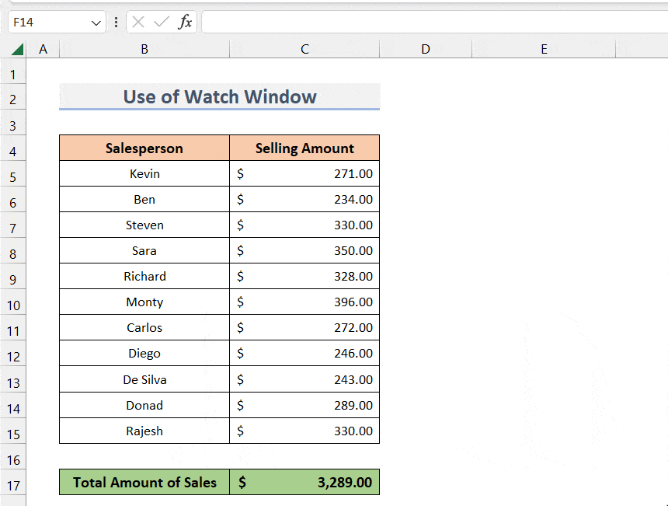Select the cell containing 'De Silva'
This screenshot has height=506, width=668.
point(144,379)
